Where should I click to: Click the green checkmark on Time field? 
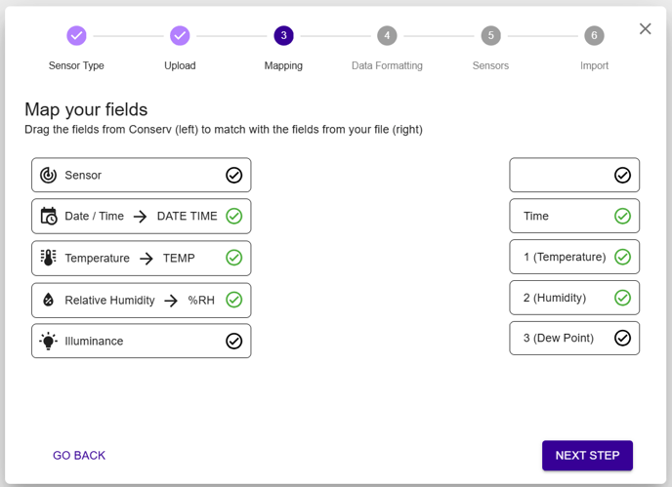tap(622, 217)
